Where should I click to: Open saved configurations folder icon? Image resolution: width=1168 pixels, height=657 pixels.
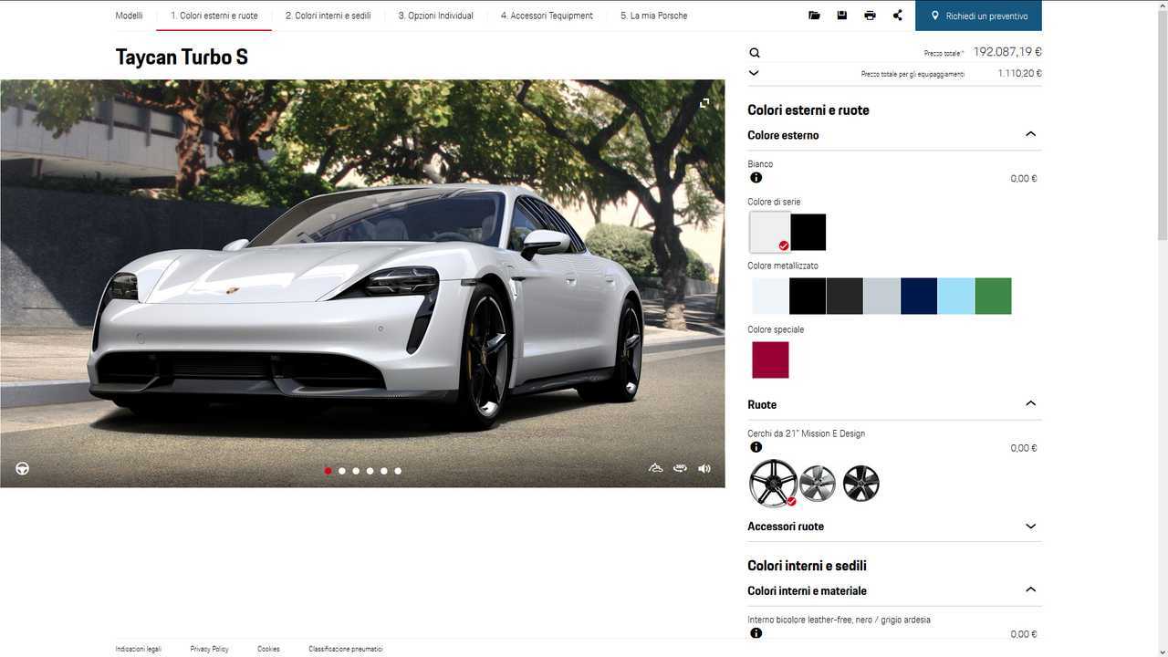click(814, 16)
